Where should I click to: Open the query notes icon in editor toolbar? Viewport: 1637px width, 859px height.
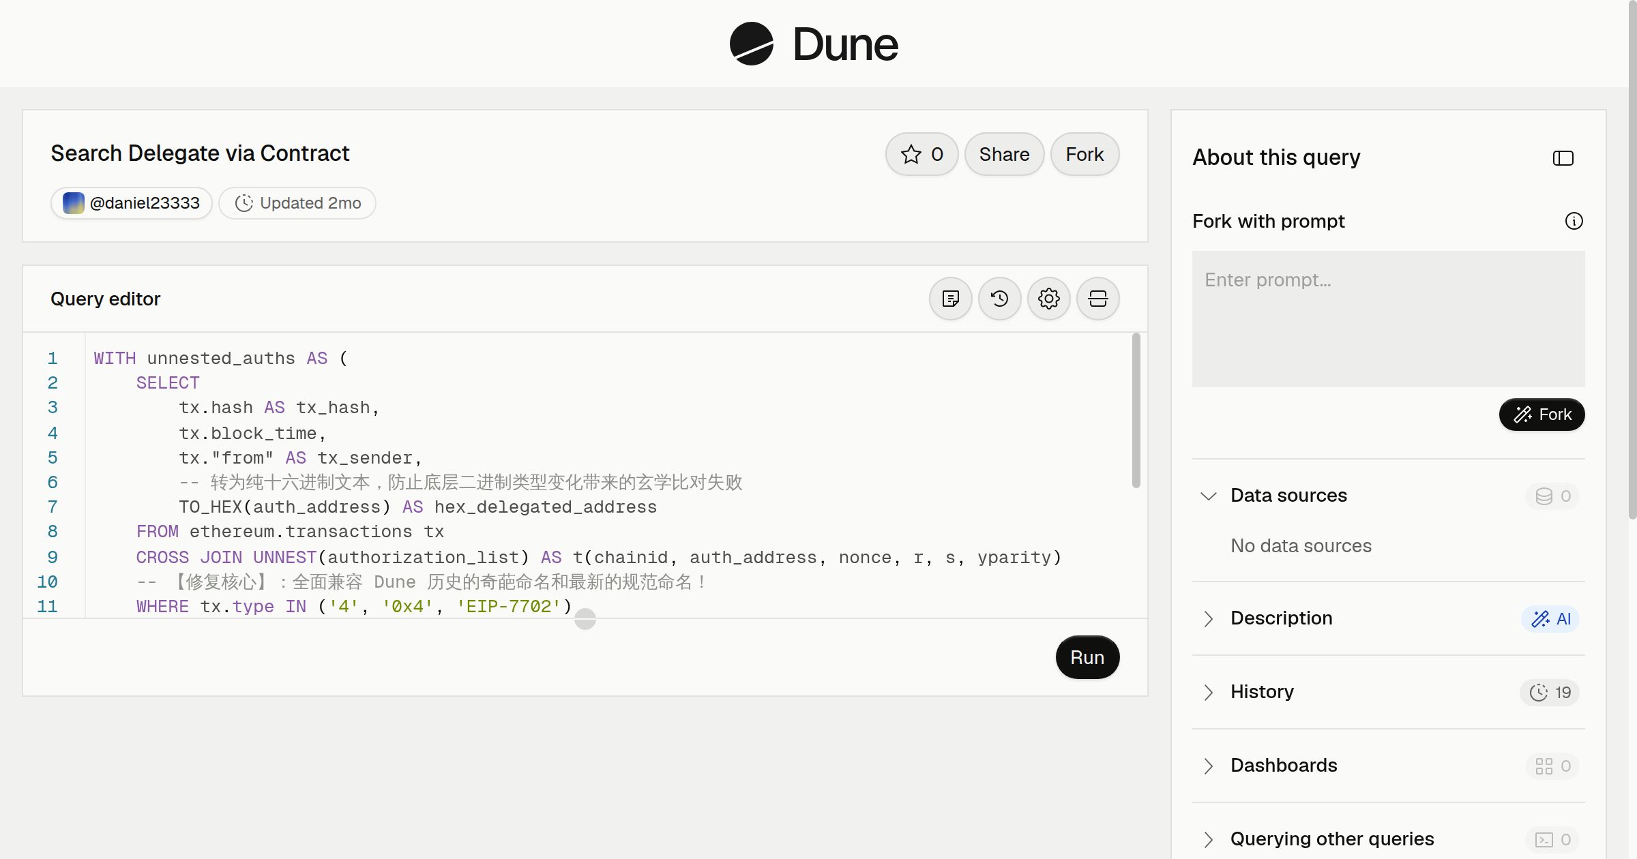click(x=950, y=299)
